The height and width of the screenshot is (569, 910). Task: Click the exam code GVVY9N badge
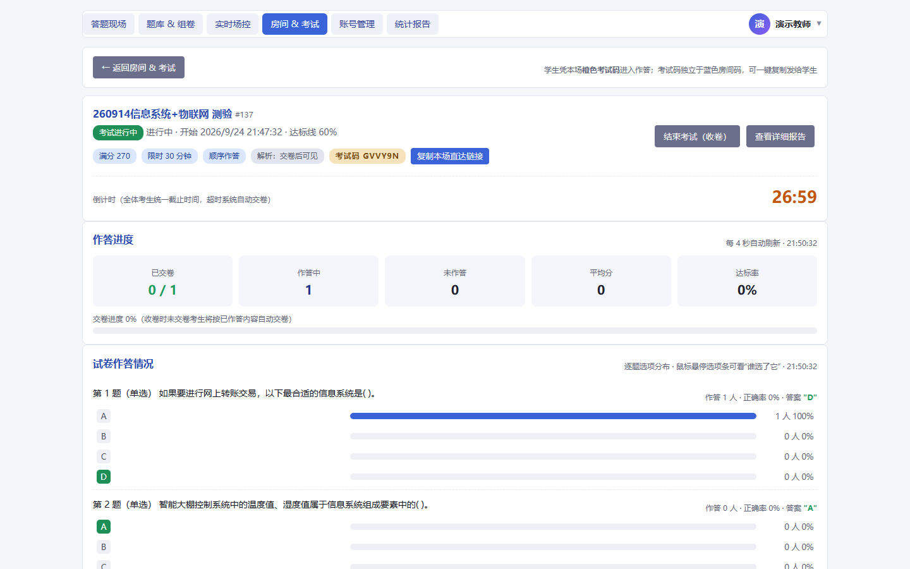pyautogui.click(x=367, y=156)
